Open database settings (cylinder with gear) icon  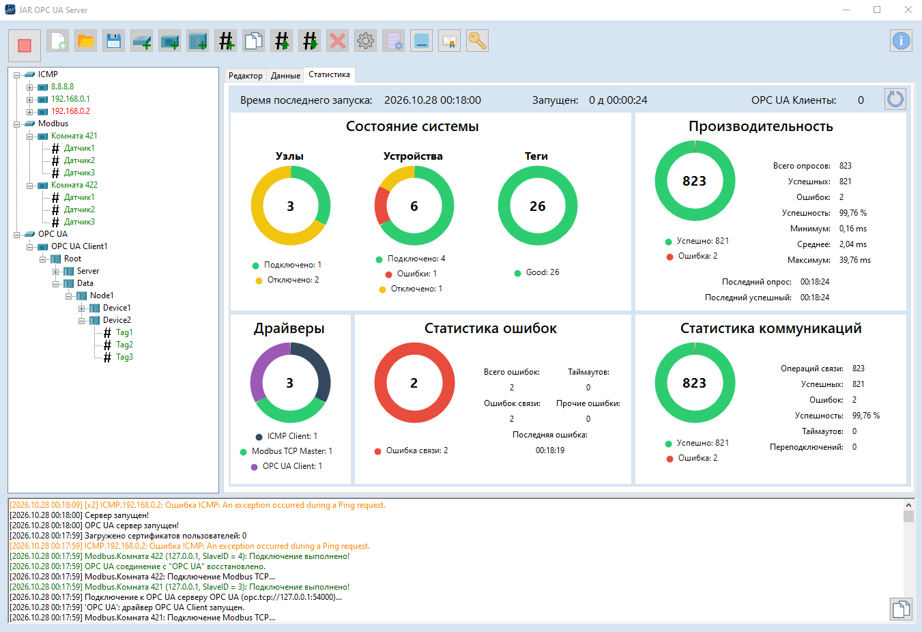[x=394, y=41]
